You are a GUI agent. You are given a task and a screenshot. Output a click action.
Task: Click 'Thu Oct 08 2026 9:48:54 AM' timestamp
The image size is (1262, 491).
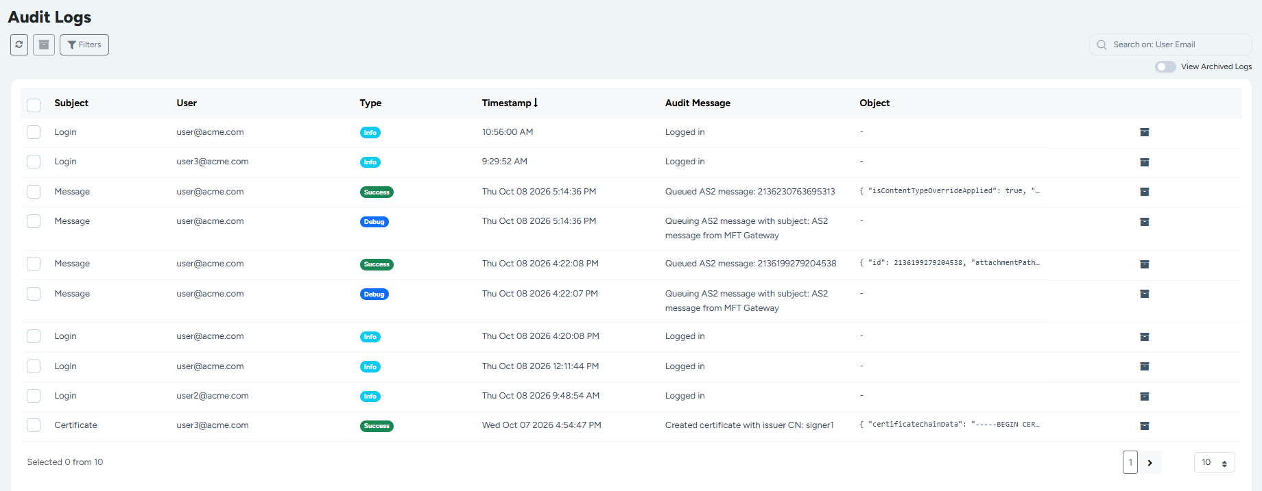click(540, 396)
